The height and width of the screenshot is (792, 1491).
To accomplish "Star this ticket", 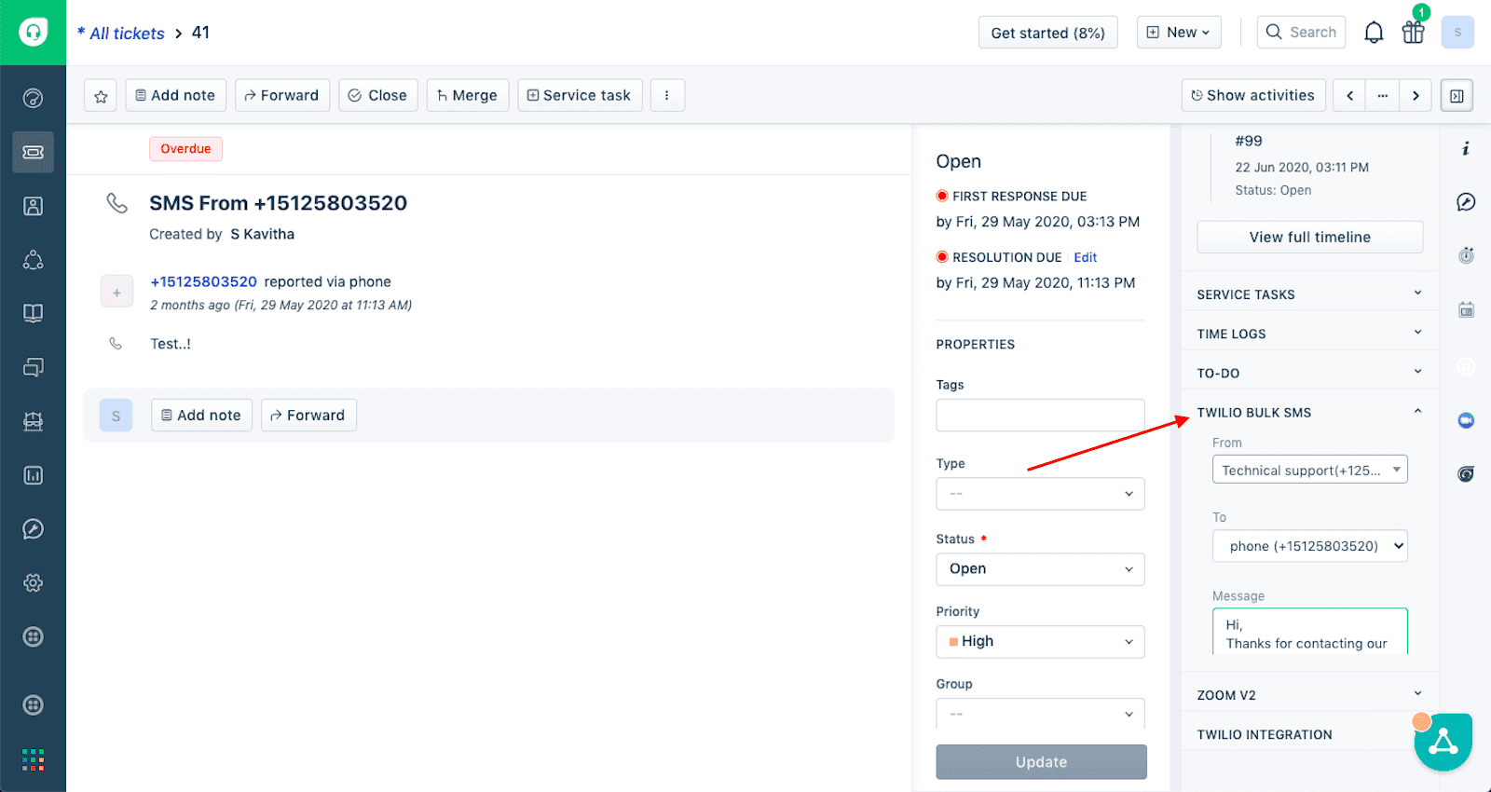I will [x=101, y=96].
